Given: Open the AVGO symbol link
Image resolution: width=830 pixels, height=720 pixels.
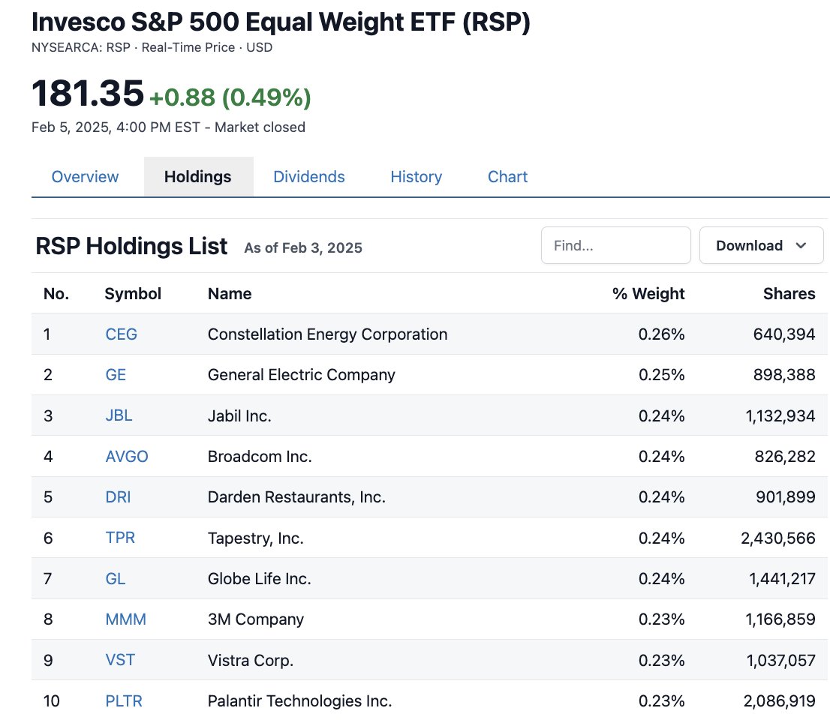Looking at the screenshot, I should [x=127, y=457].
